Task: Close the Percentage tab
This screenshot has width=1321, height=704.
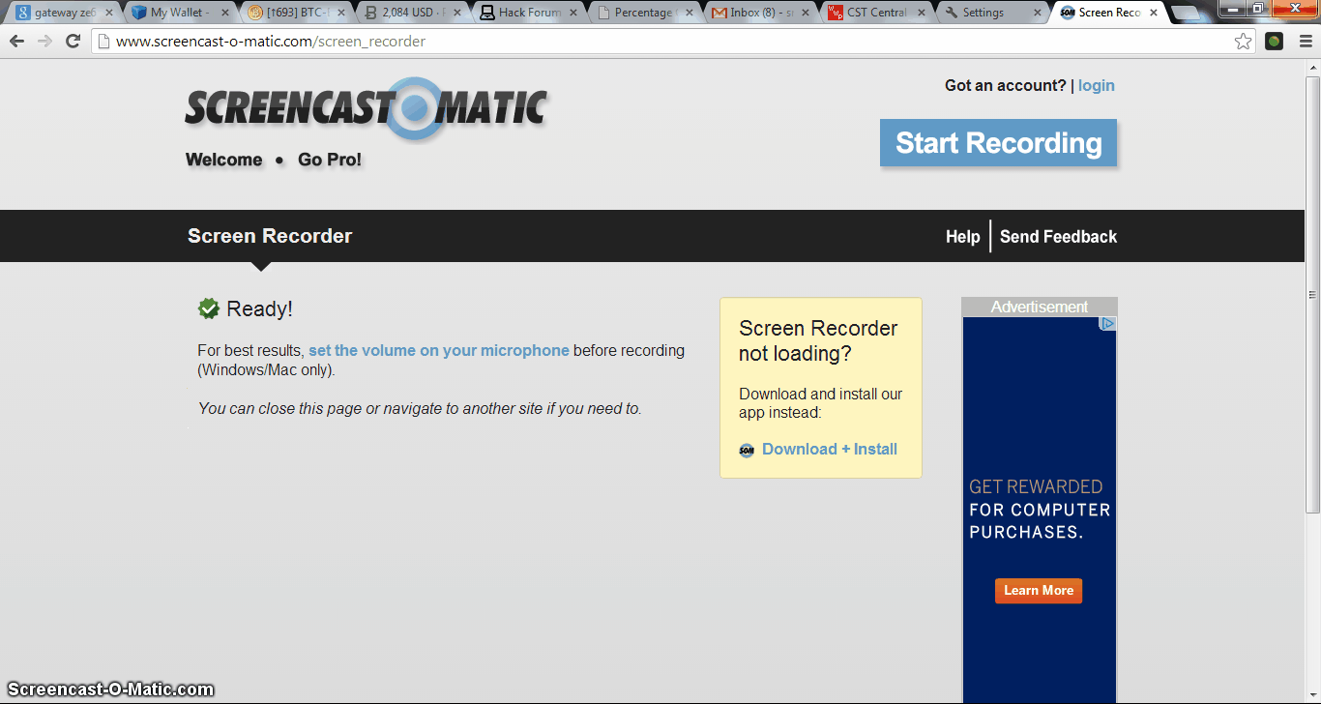Action: tap(689, 13)
